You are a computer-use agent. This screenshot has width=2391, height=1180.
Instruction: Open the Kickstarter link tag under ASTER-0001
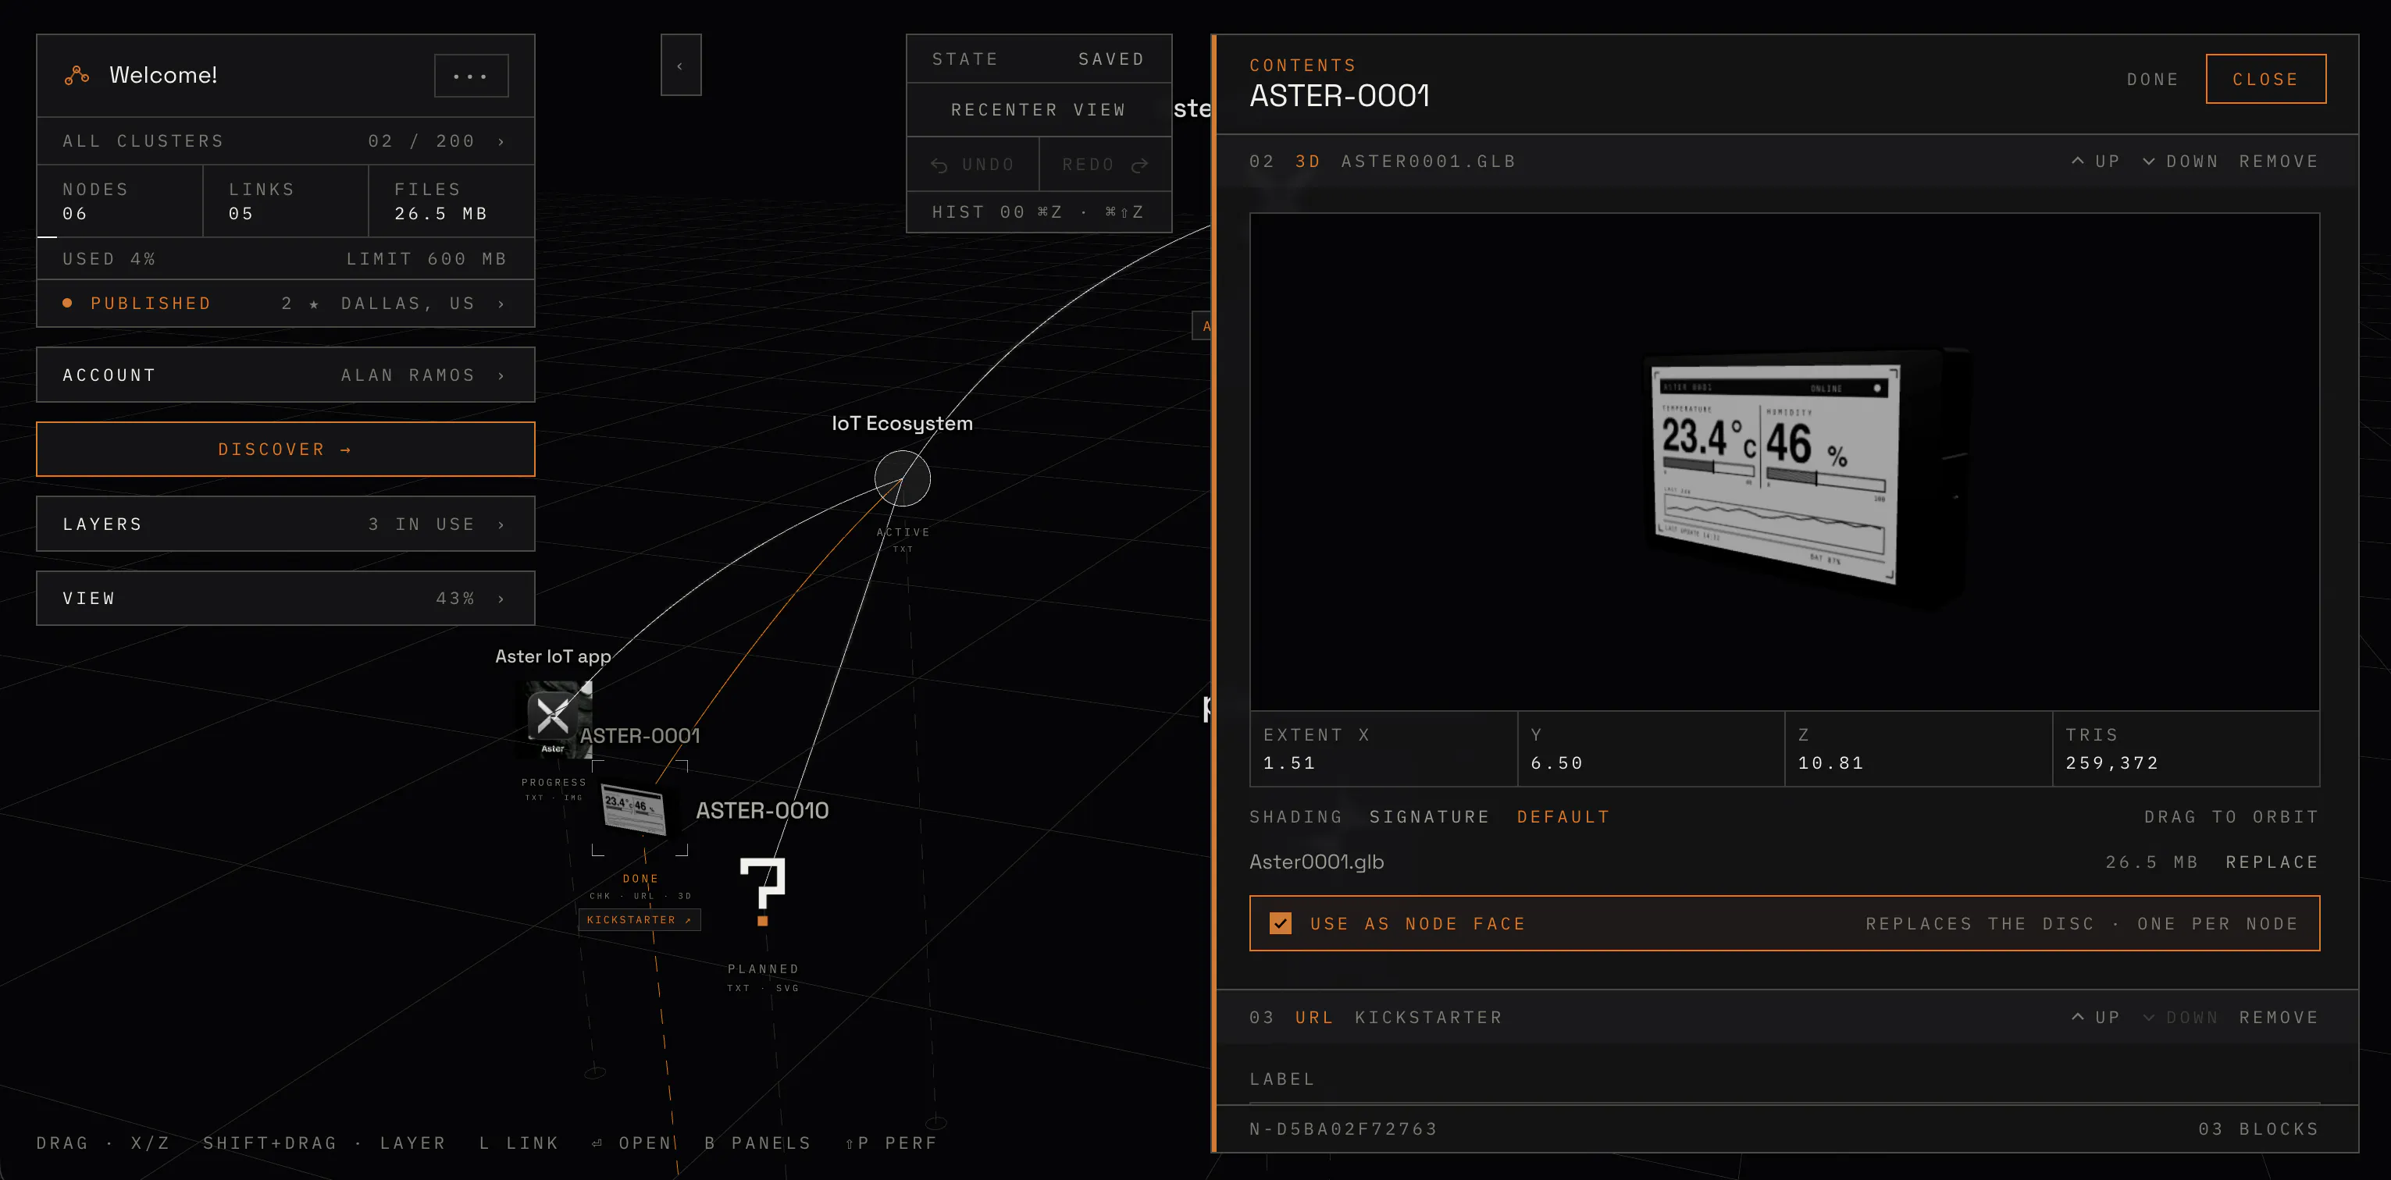click(x=640, y=919)
